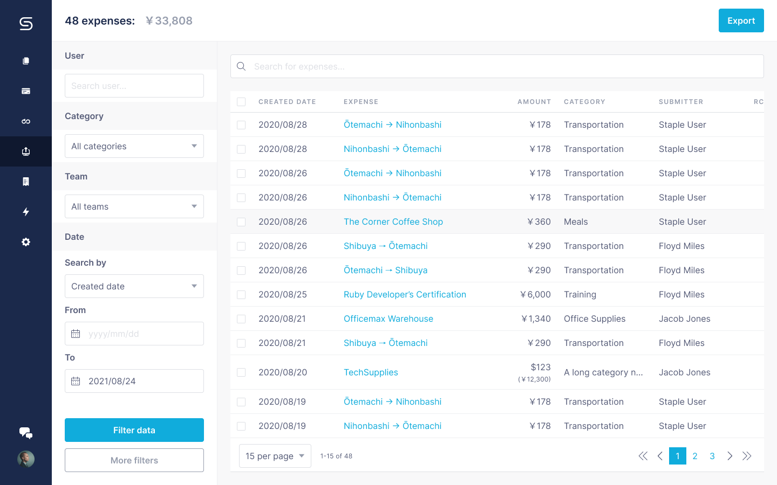Open the receipts section from the sidebar
Screen dimensions: 777x485
point(25,181)
